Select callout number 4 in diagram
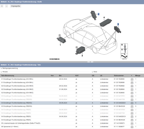 [x=104, y=17]
